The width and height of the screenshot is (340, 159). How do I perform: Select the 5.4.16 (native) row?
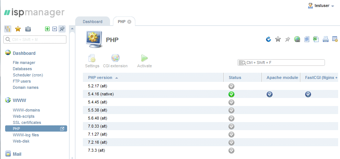(210, 94)
